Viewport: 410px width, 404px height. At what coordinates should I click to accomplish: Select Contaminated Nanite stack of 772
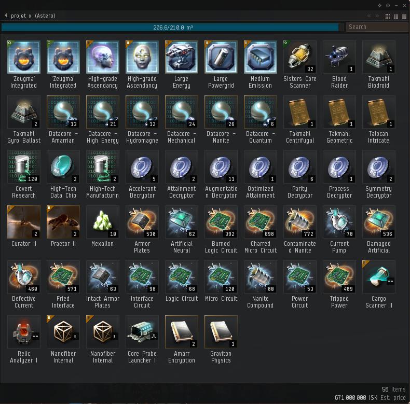click(299, 222)
